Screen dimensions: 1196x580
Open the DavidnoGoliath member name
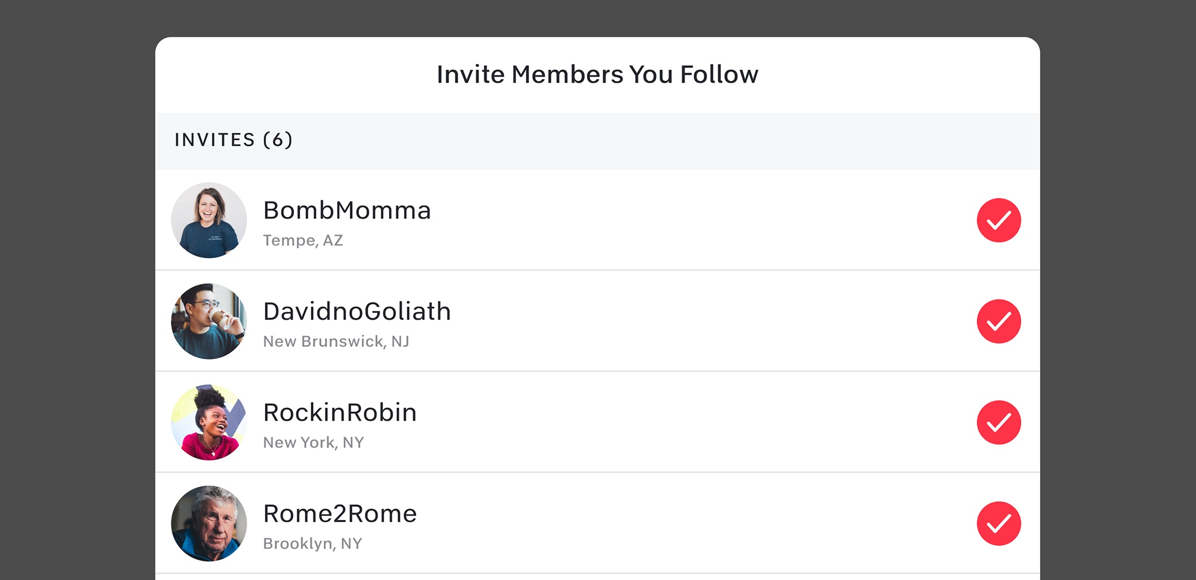click(357, 312)
